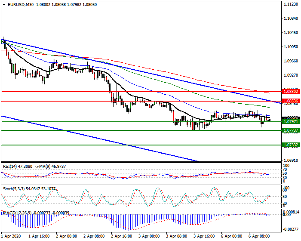The width and height of the screenshot is (301, 241).
Task: Click the green 1.07971 support price label
Action: click(291, 122)
